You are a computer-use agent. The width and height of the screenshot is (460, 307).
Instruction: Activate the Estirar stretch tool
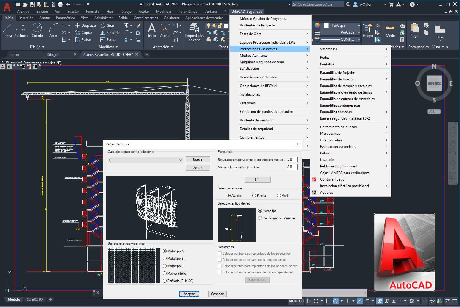point(83,40)
